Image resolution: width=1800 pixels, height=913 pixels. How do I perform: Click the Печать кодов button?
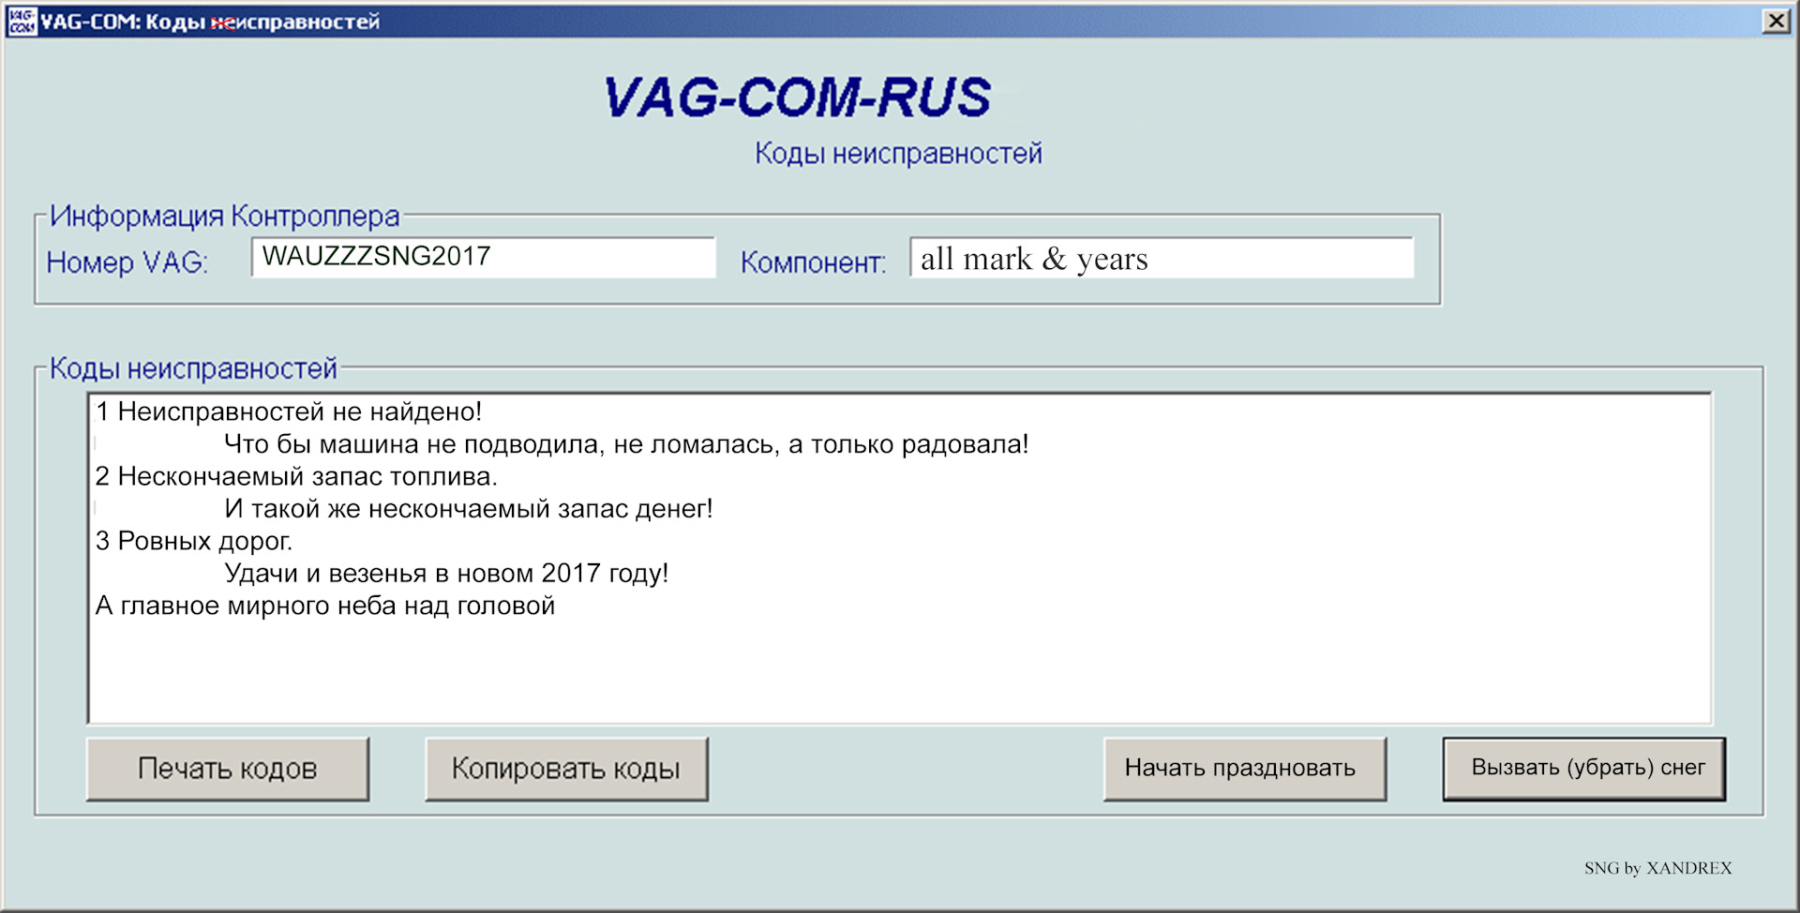(228, 769)
